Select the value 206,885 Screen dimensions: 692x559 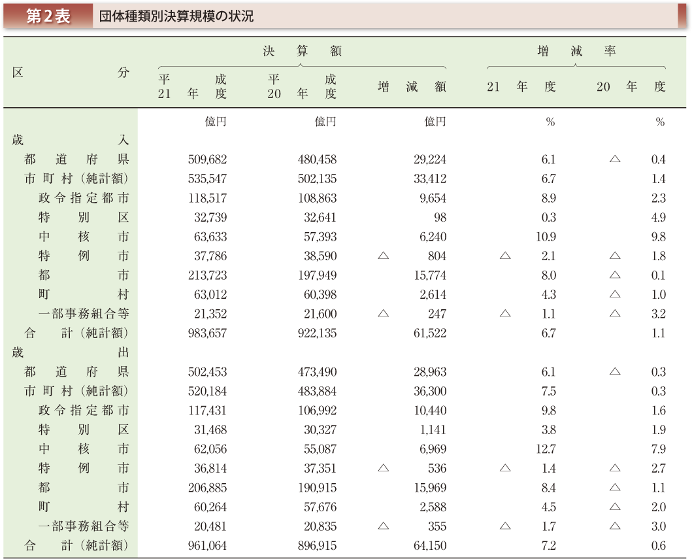click(x=207, y=488)
